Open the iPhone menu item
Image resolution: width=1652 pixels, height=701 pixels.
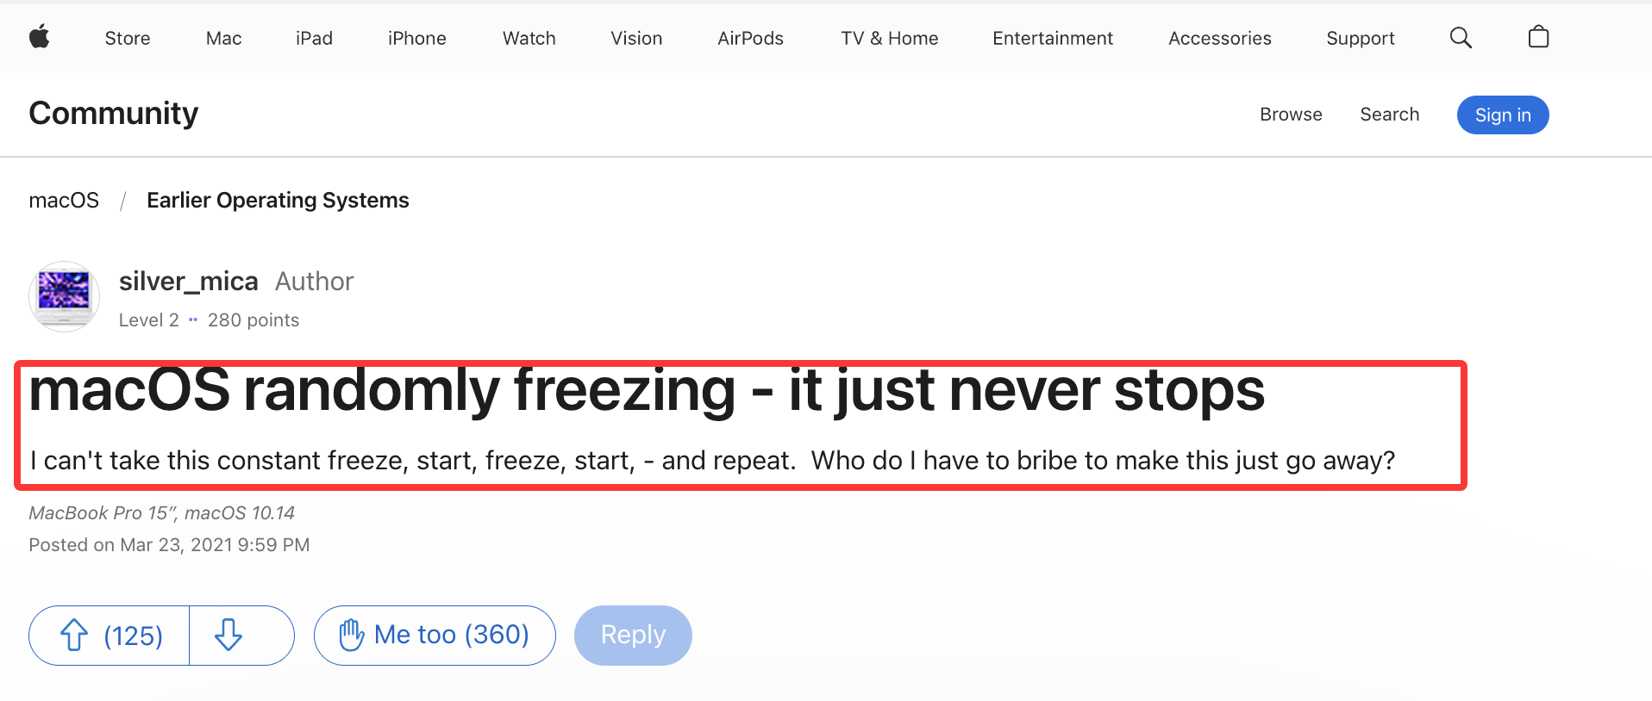[417, 39]
